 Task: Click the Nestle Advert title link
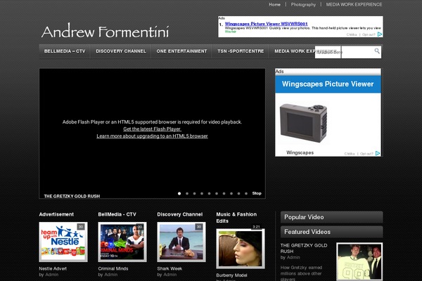(53, 268)
